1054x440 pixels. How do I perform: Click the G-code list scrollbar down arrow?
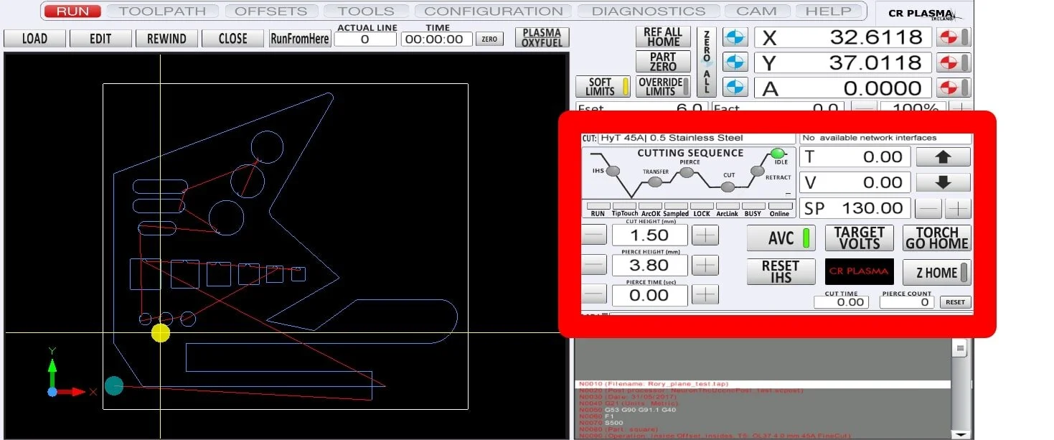point(959,434)
